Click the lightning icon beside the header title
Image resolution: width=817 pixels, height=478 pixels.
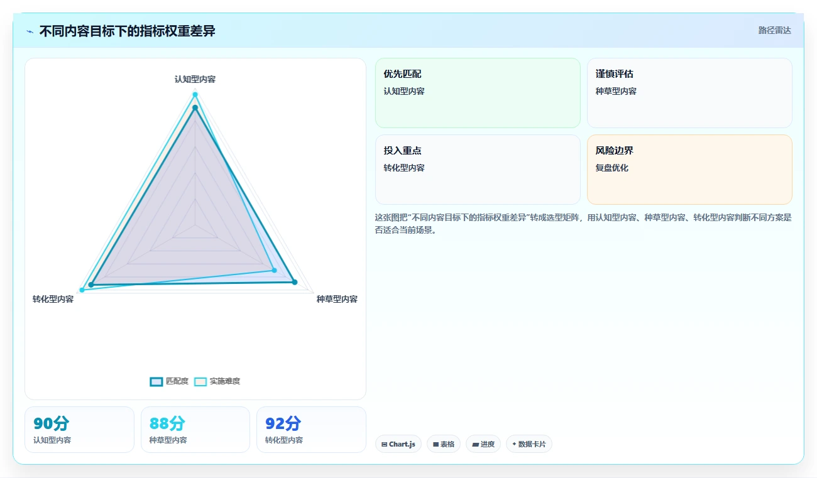coord(30,31)
